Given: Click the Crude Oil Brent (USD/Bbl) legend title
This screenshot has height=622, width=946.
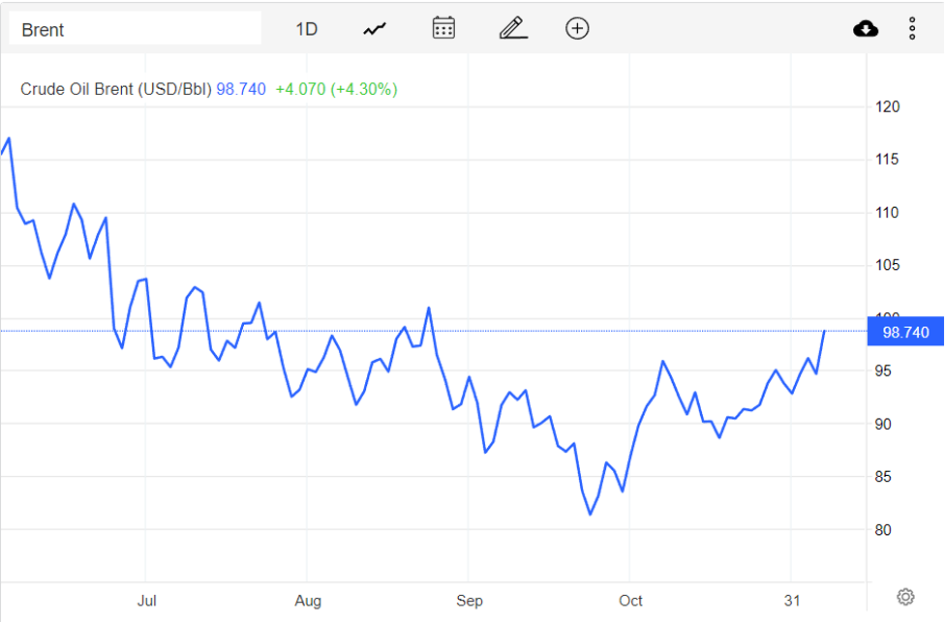Looking at the screenshot, I should [115, 89].
